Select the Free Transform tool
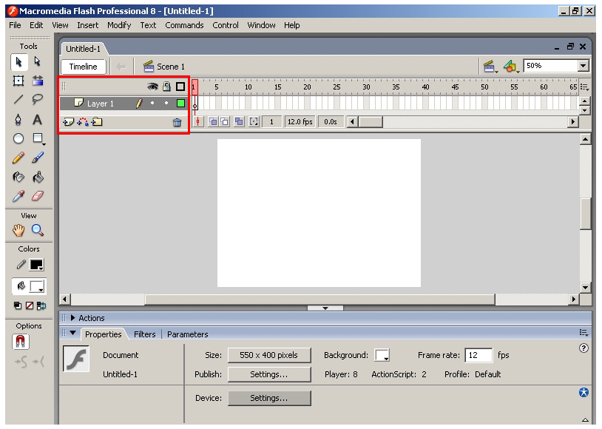The image size is (602, 429). 18,81
